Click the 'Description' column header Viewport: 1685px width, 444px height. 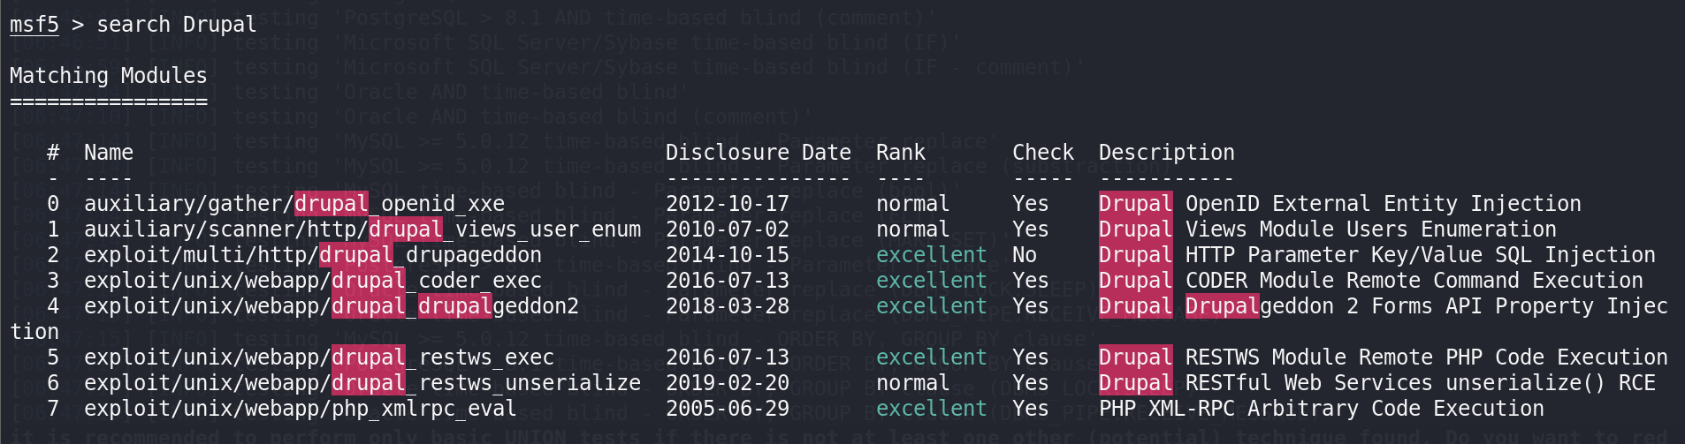pyautogui.click(x=1167, y=153)
